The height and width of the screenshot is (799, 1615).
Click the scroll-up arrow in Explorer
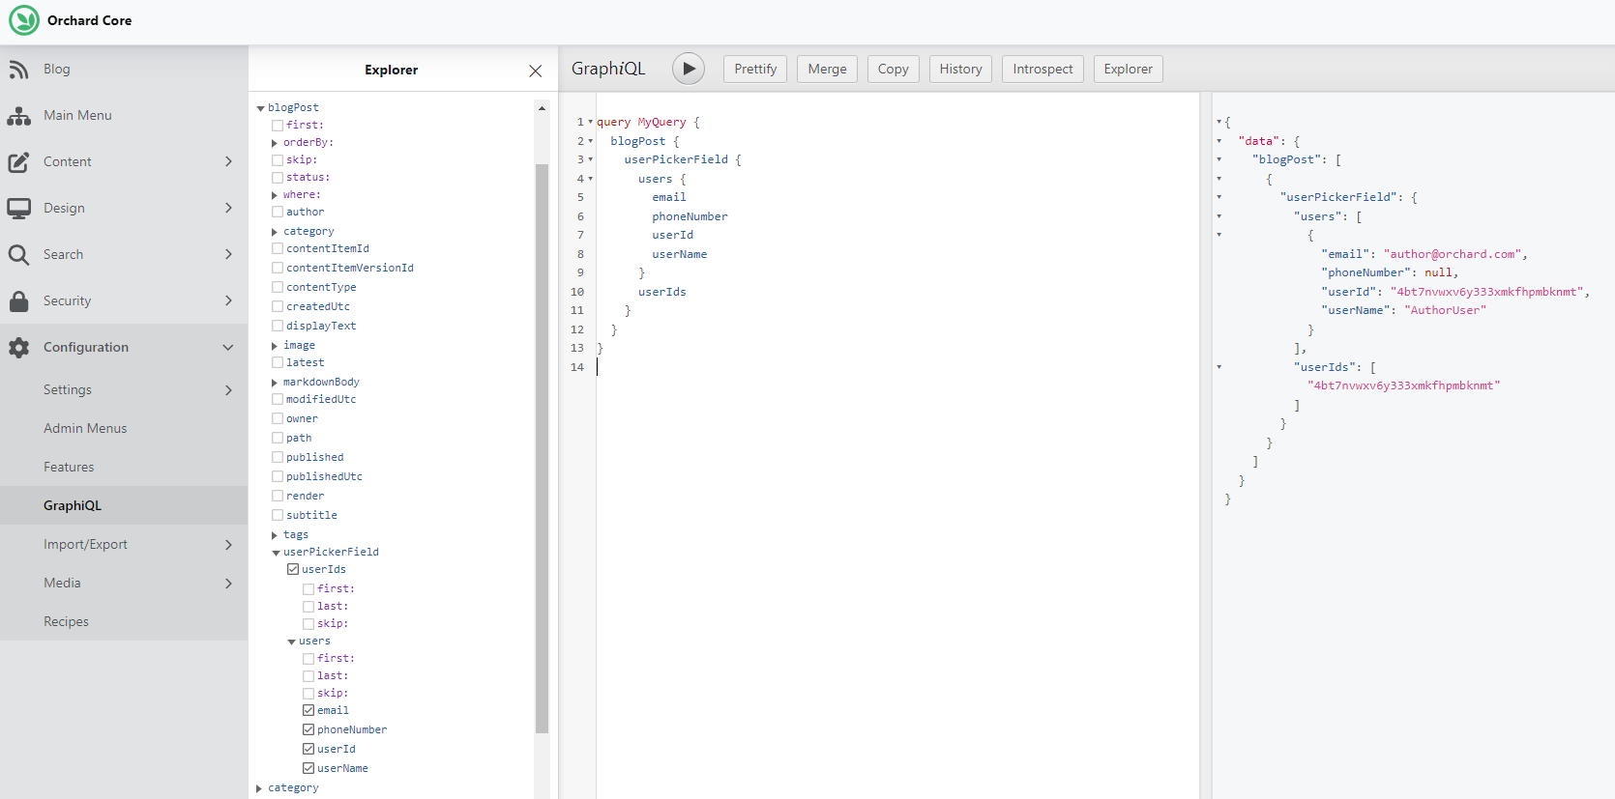coord(542,108)
